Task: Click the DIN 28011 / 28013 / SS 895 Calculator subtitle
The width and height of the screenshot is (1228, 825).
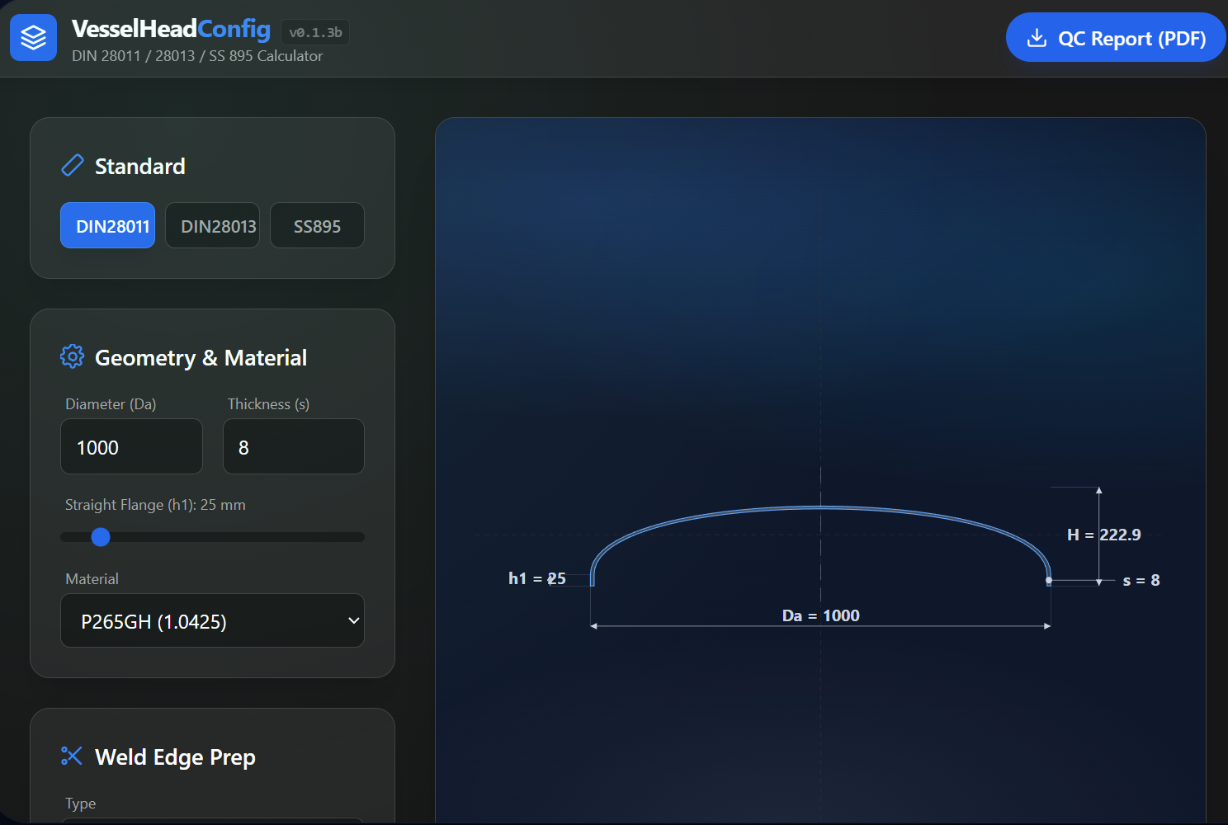Action: [x=197, y=56]
